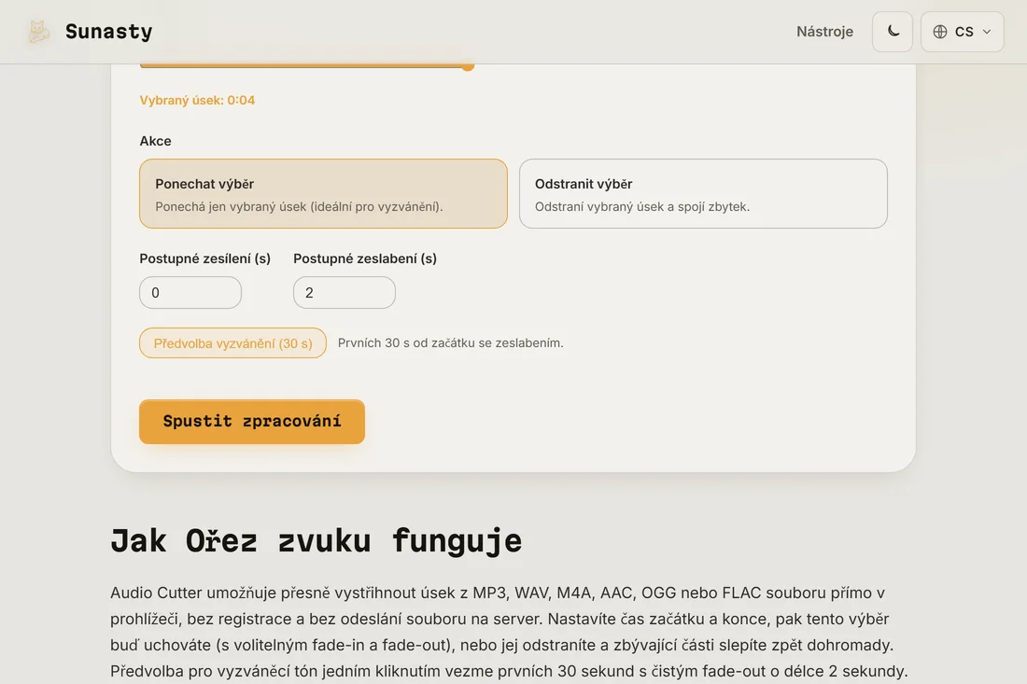Viewport: 1027px width, 684px height.
Task: Click the Audio Cutter description paragraph
Action: [509, 632]
